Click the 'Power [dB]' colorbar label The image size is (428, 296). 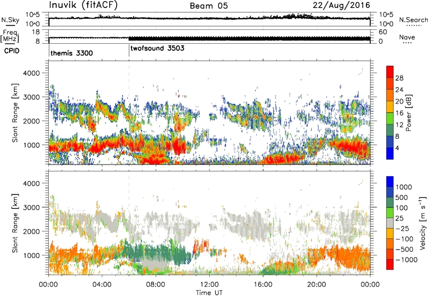tap(409, 113)
